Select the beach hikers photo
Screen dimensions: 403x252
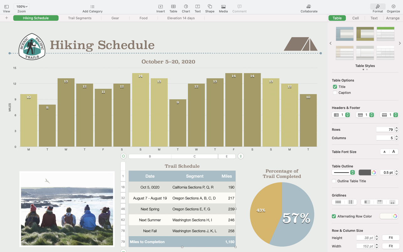tap(67, 209)
